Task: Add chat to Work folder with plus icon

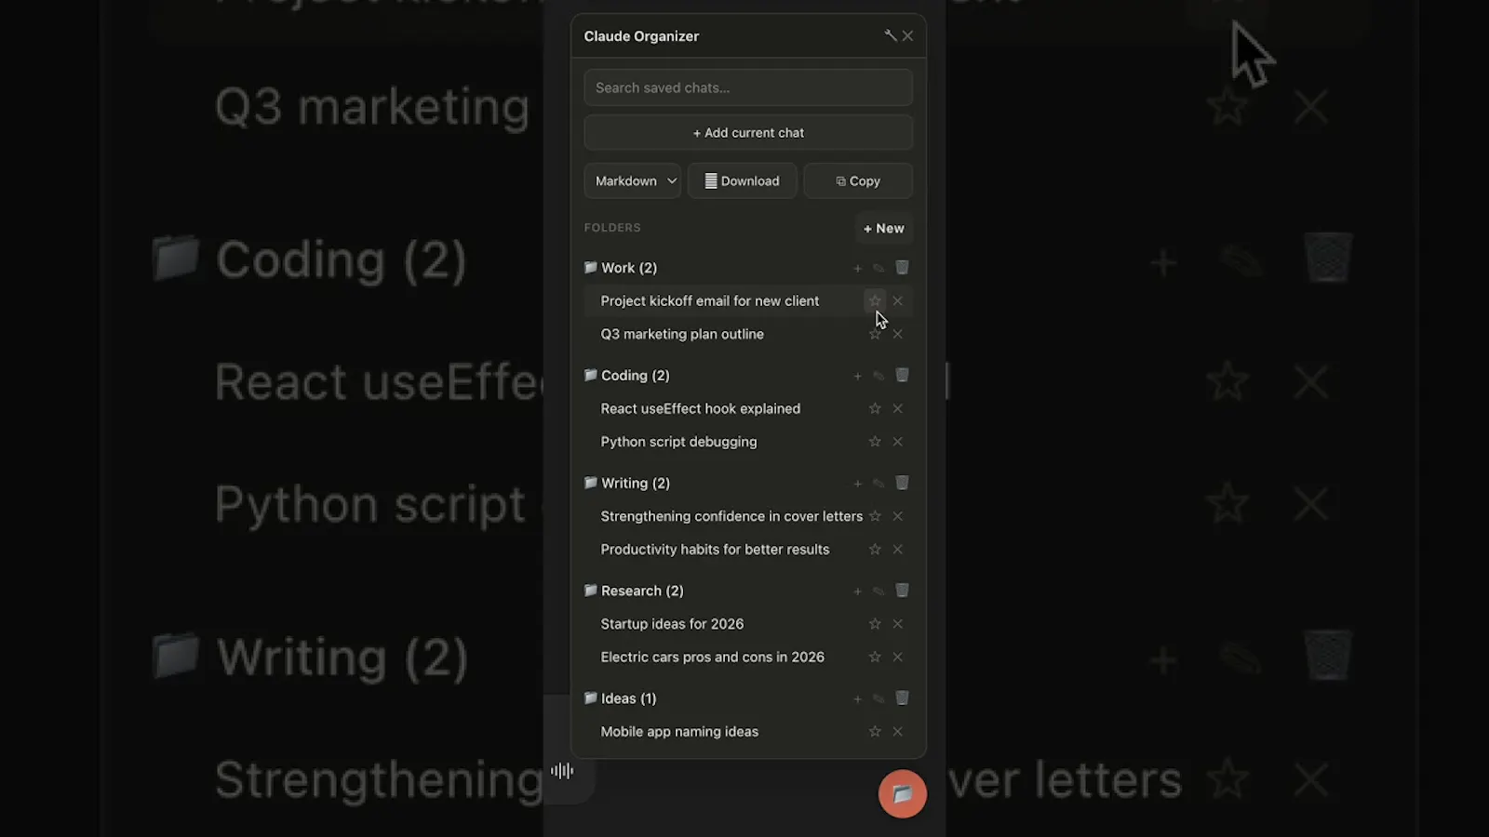Action: [x=857, y=269]
